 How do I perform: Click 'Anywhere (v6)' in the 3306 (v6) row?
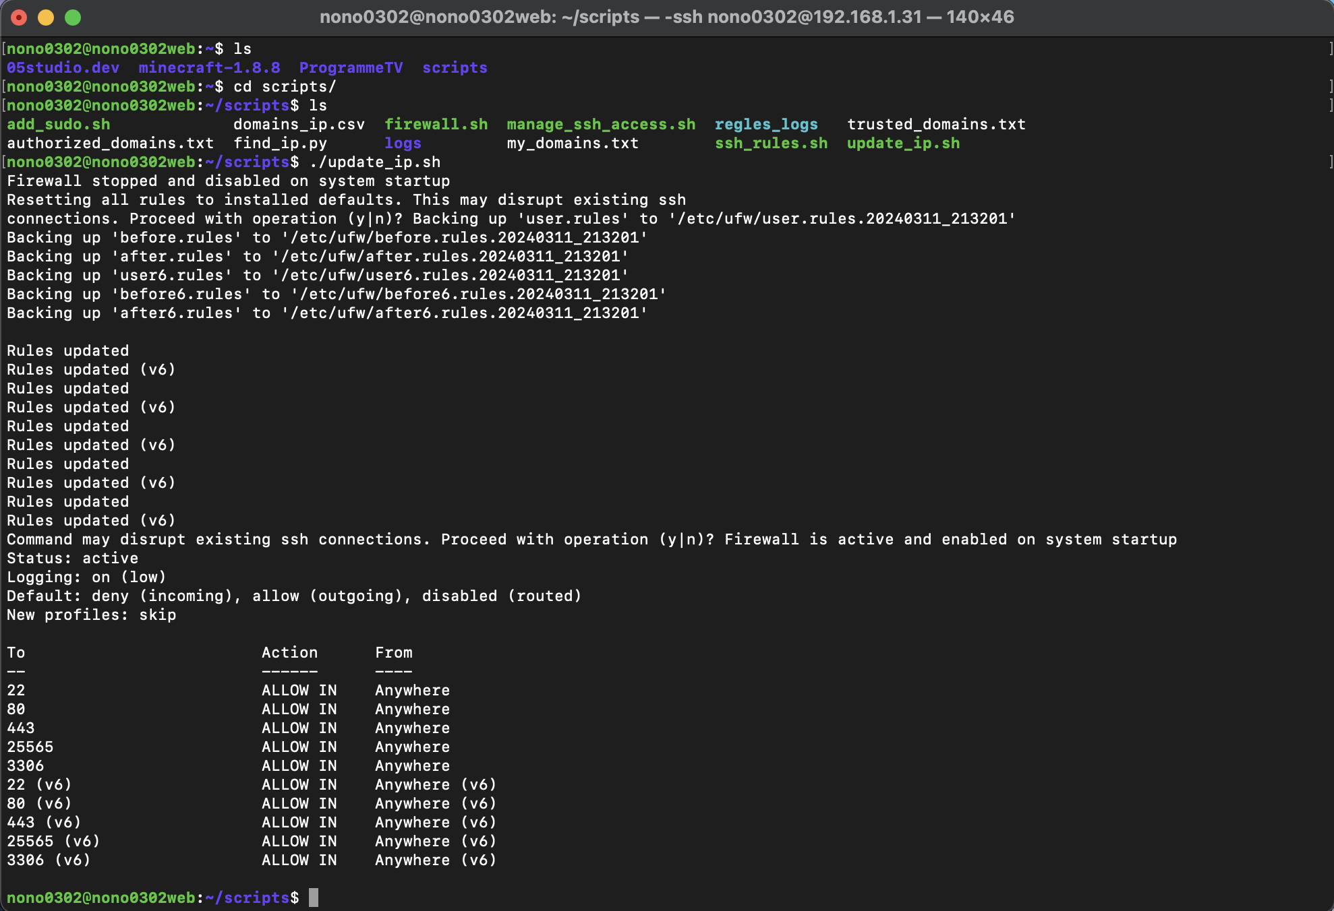coord(436,860)
